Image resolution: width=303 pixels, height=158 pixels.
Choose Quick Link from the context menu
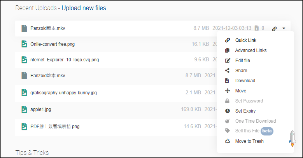tap(245, 40)
